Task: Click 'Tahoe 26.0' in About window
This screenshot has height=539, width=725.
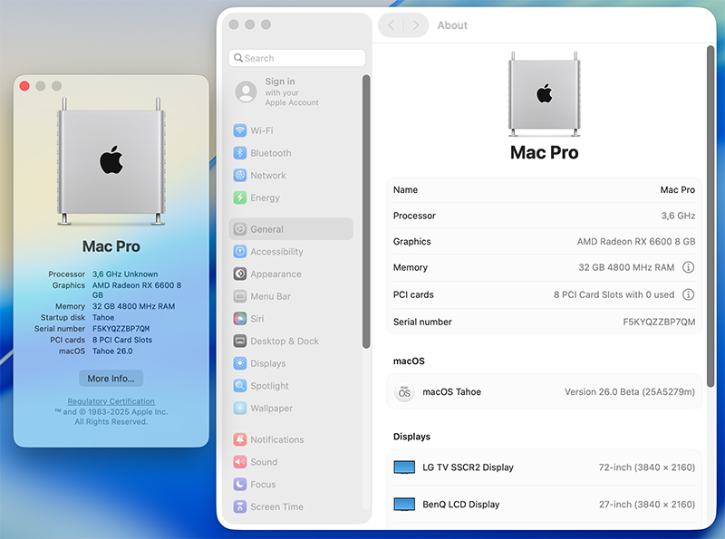Action: click(112, 351)
